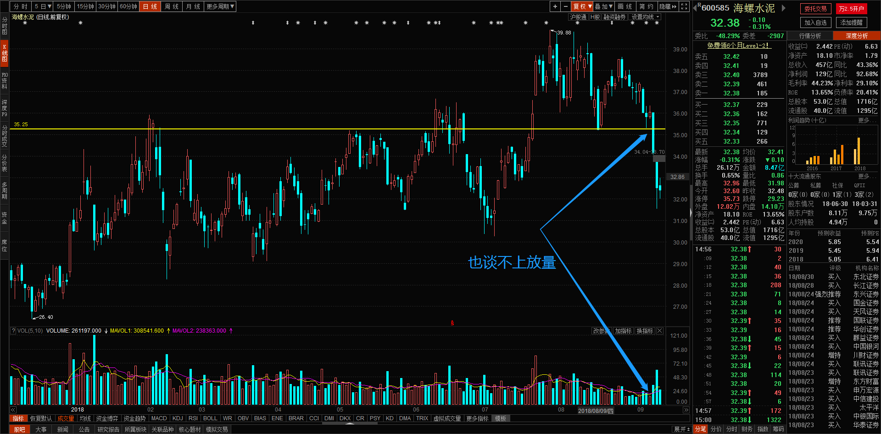Close the volume indicator panel
Viewport: 881px width, 434px height.
tap(660, 331)
